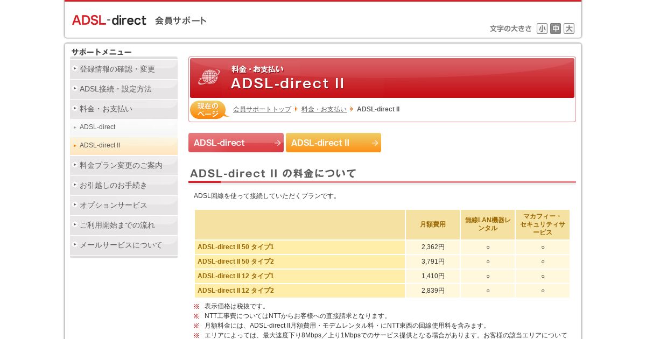Open オプションサービス menu item
Image resolution: width=646 pixels, height=339 pixels.
[x=124, y=205]
